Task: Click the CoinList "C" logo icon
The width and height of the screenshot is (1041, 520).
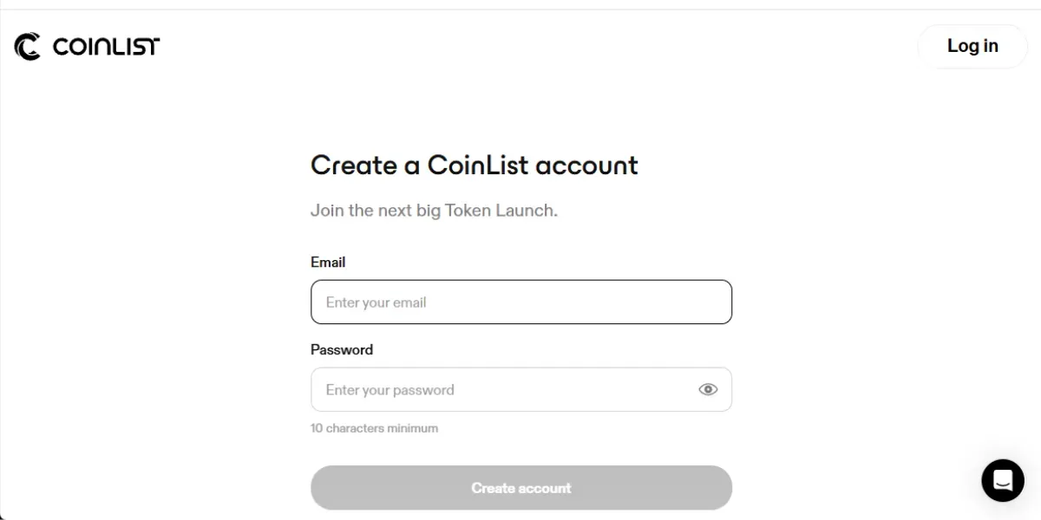Action: 28,46
